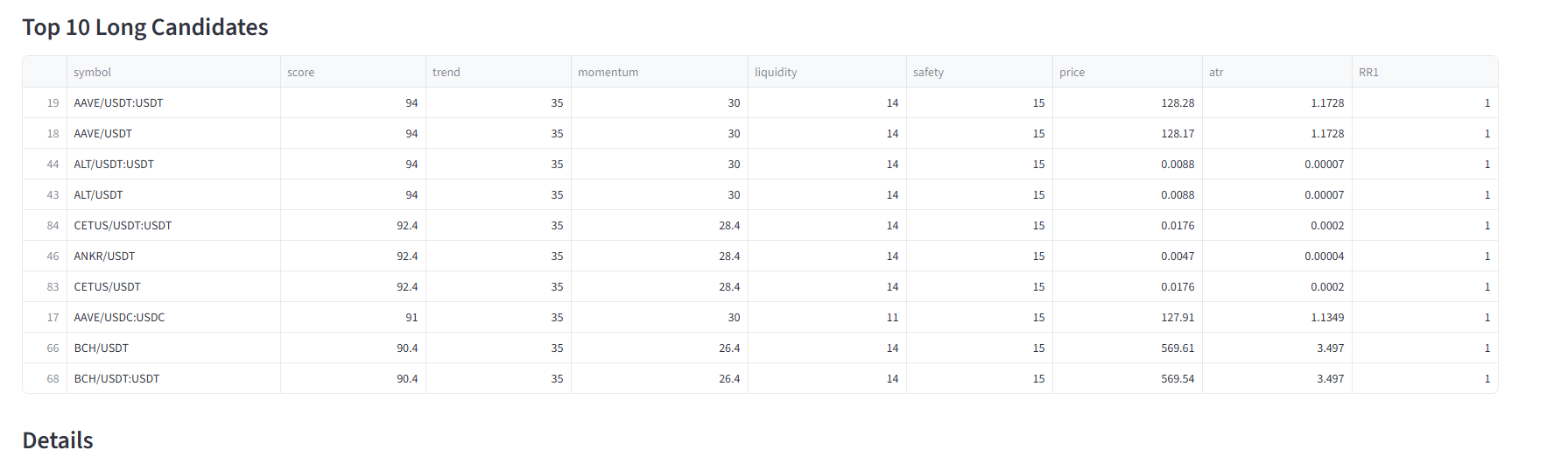Click row index 66
The width and height of the screenshot is (1561, 457).
click(x=53, y=348)
